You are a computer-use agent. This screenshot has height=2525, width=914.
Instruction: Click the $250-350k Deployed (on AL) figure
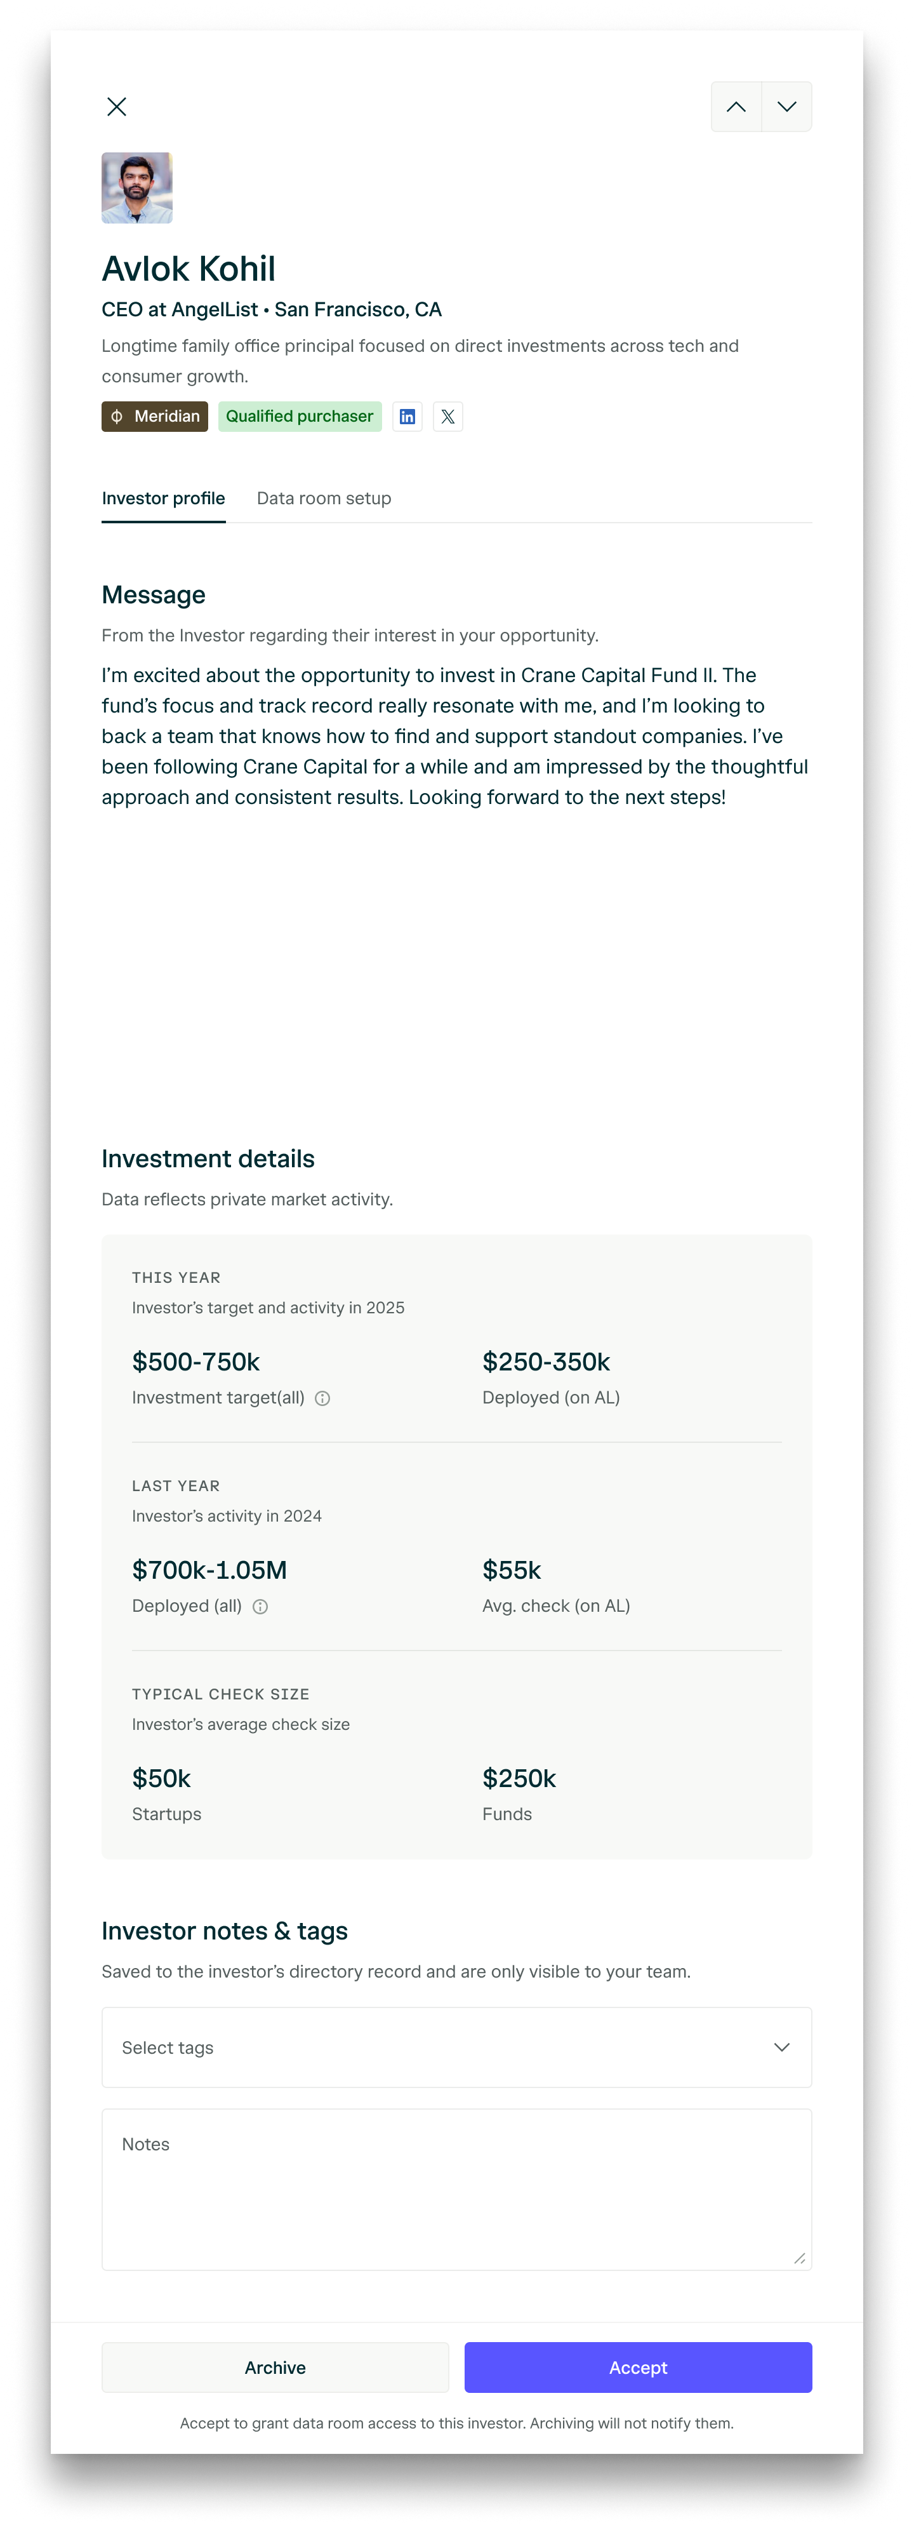[546, 1362]
